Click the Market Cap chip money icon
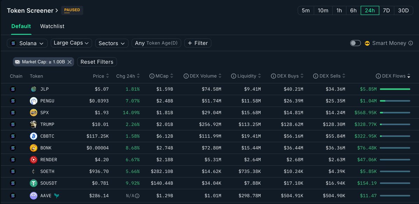 tap(17, 62)
